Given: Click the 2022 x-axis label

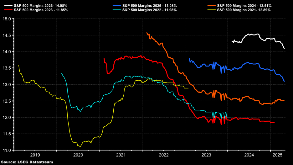Looking at the screenshot, I should [x=164, y=155].
